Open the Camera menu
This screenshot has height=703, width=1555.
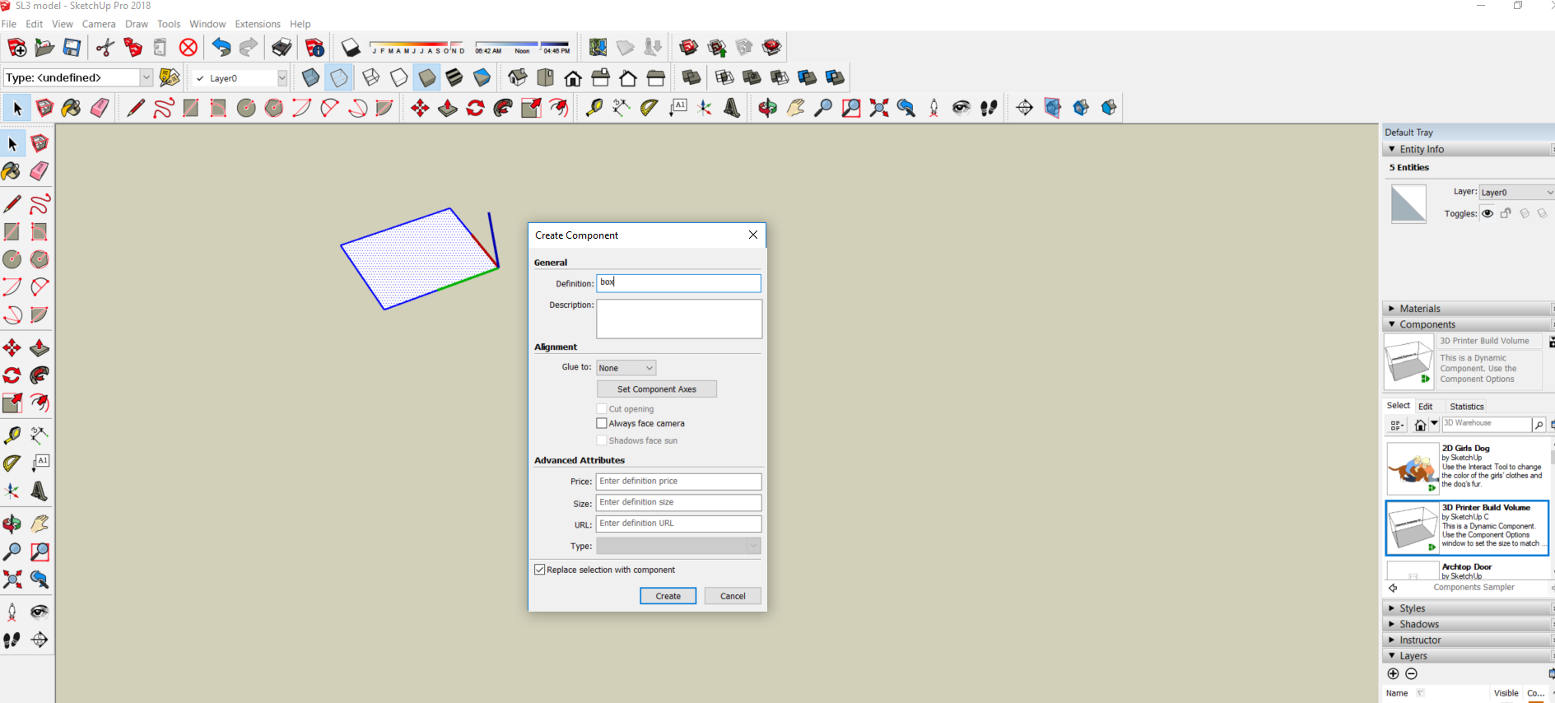click(x=99, y=24)
